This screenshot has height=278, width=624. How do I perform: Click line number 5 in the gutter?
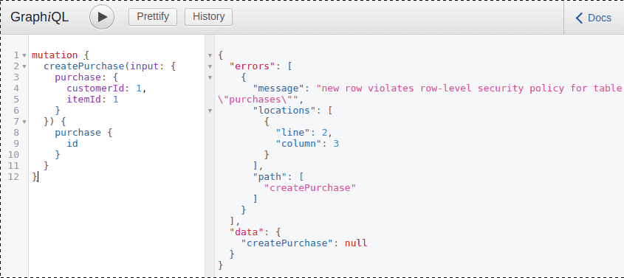coord(16,100)
